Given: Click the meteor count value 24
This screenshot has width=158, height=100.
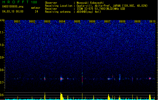Looking at the screenshot, I should pos(36,11).
